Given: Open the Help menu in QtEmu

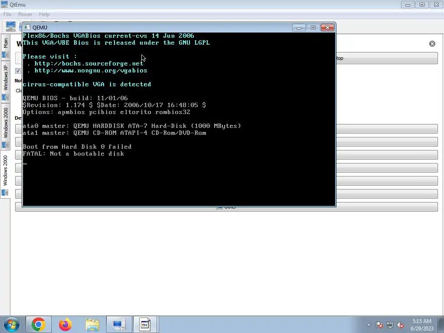Looking at the screenshot, I should [x=44, y=14].
